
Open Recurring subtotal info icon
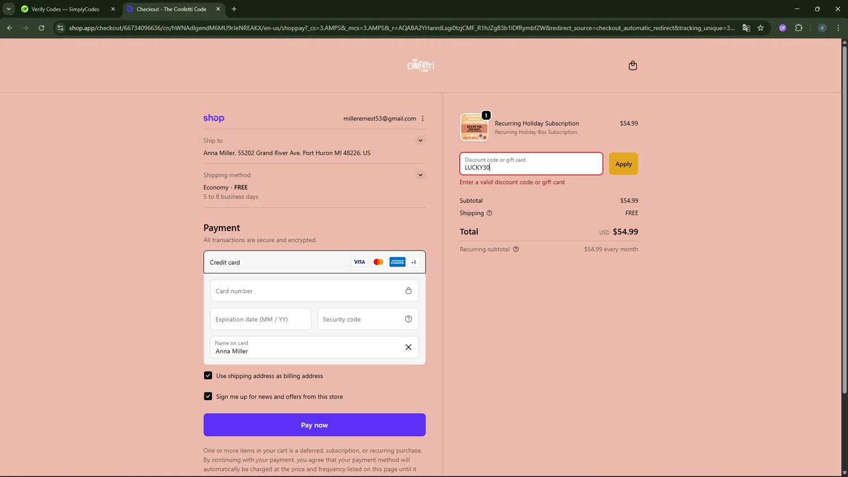[x=516, y=249]
